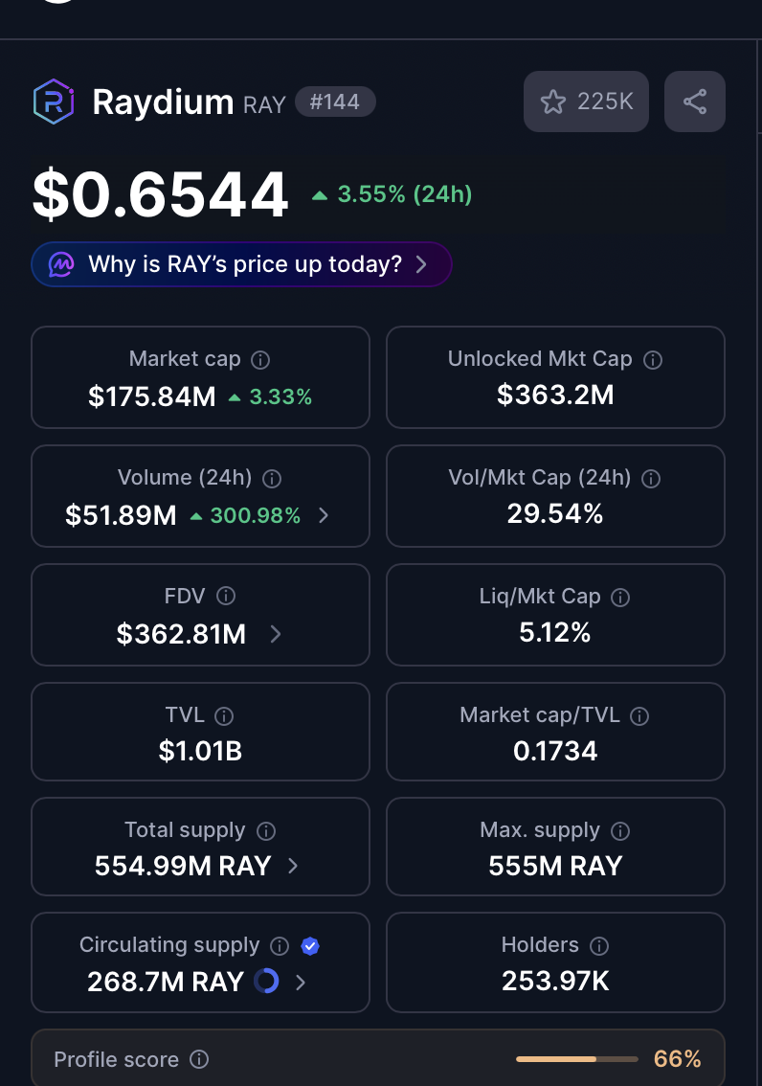
Task: Click the Liq/Mkt Cap info icon
Action: 620,597
